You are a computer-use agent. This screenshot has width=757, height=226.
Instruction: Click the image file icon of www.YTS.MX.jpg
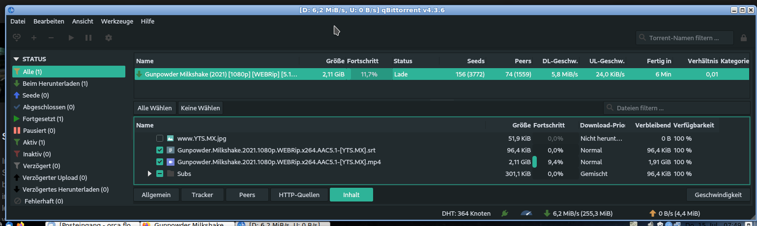[x=171, y=138]
